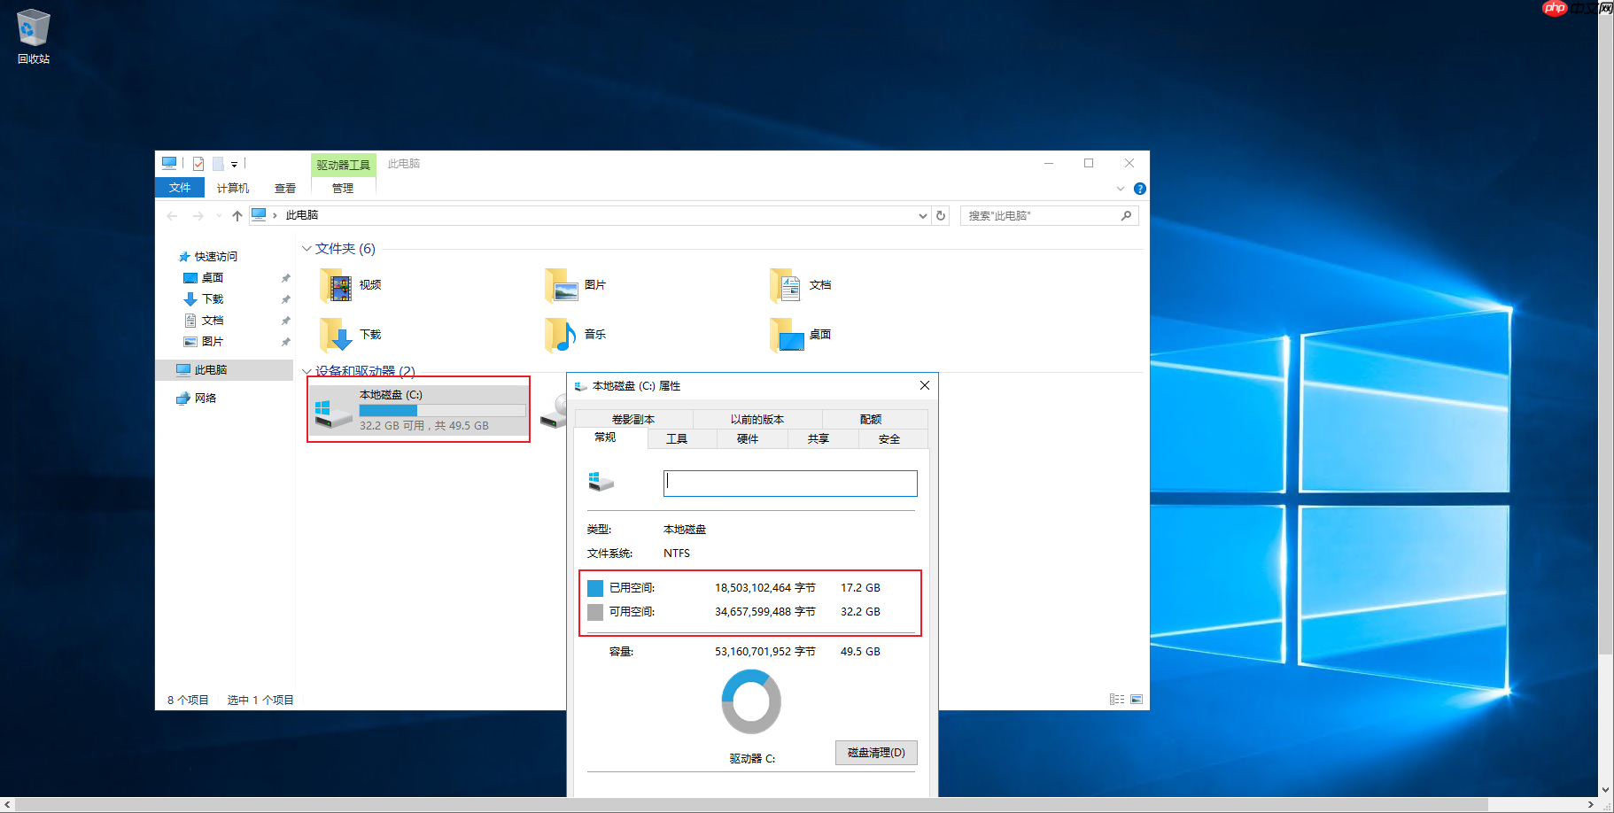Open the 硬件 tab in disk properties
The width and height of the screenshot is (1614, 813).
(x=749, y=438)
